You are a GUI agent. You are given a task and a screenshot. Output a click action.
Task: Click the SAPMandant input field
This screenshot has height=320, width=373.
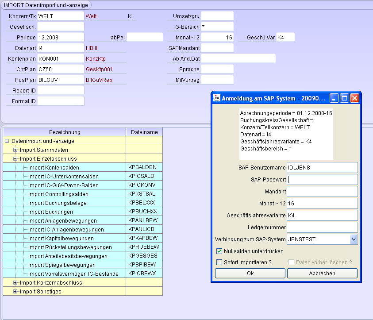(217, 48)
